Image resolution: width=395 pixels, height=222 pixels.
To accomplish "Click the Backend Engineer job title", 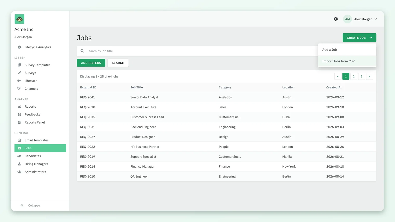I will tap(143, 127).
